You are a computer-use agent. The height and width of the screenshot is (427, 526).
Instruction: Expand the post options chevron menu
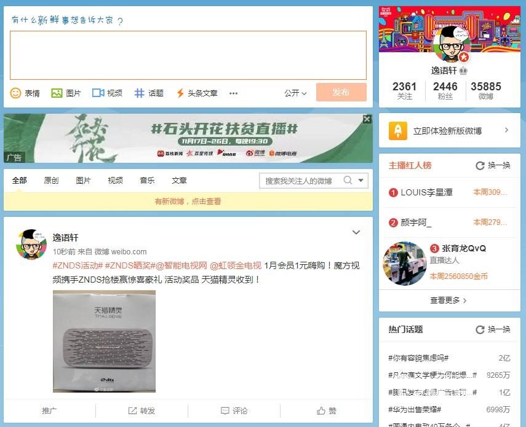[356, 232]
